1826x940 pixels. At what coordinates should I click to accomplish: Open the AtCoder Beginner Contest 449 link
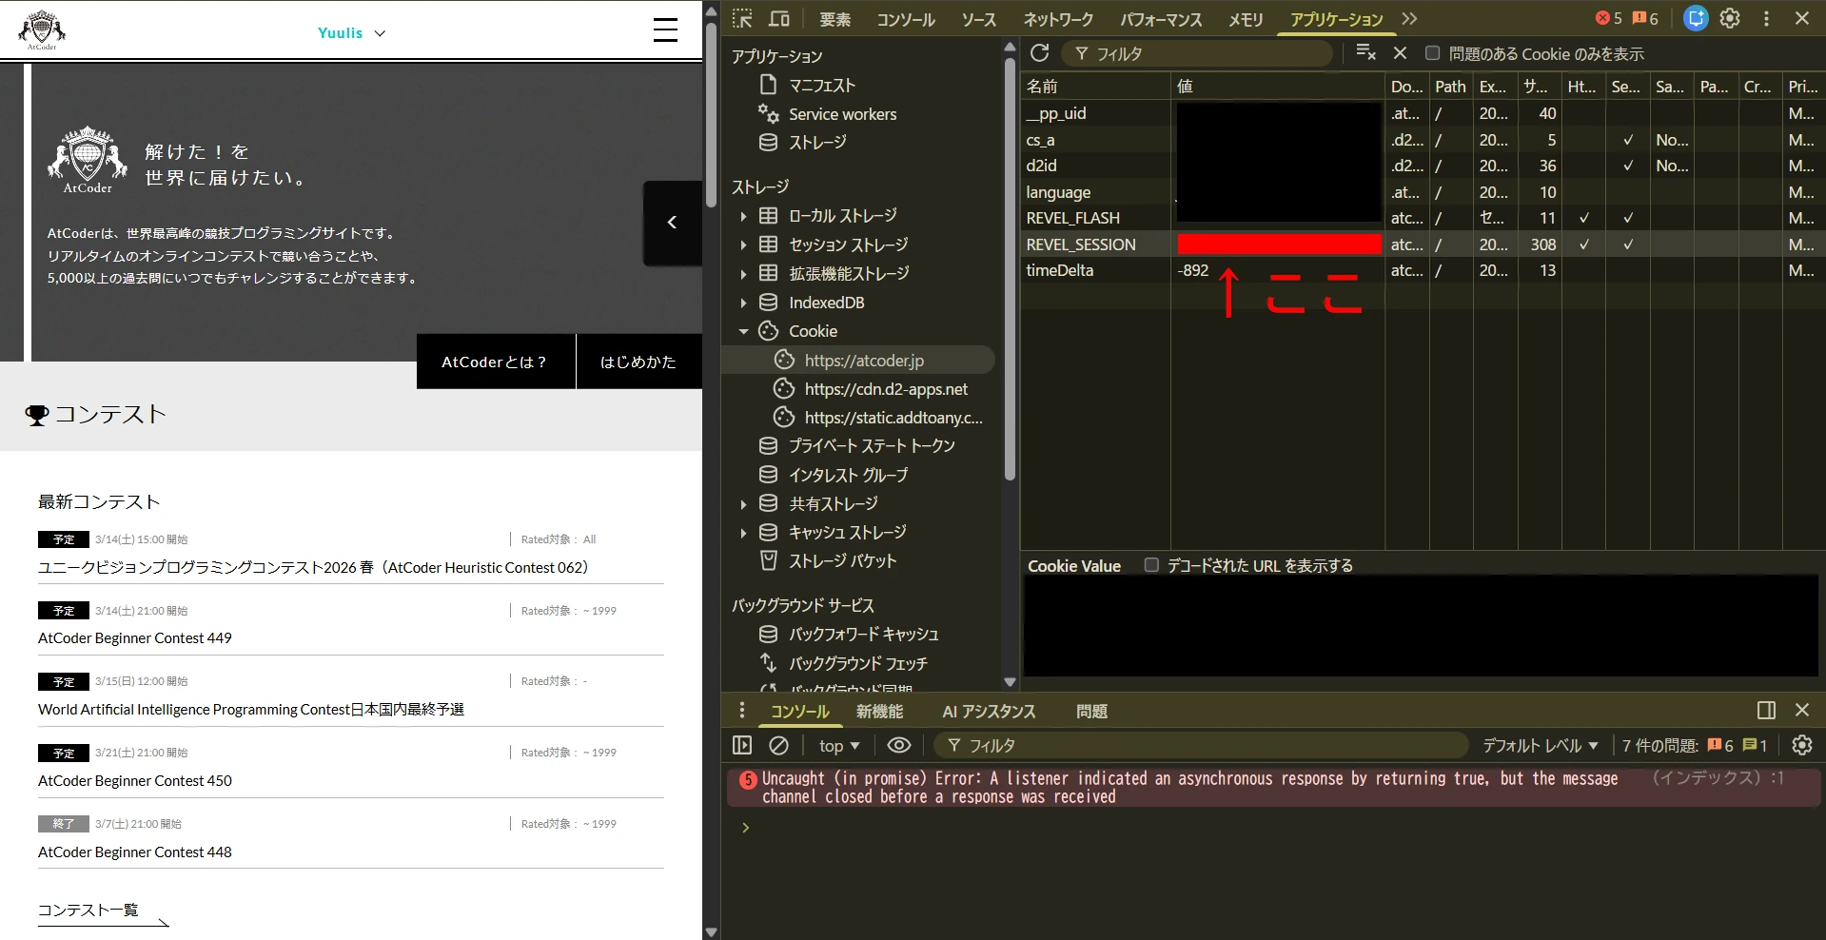coord(135,637)
